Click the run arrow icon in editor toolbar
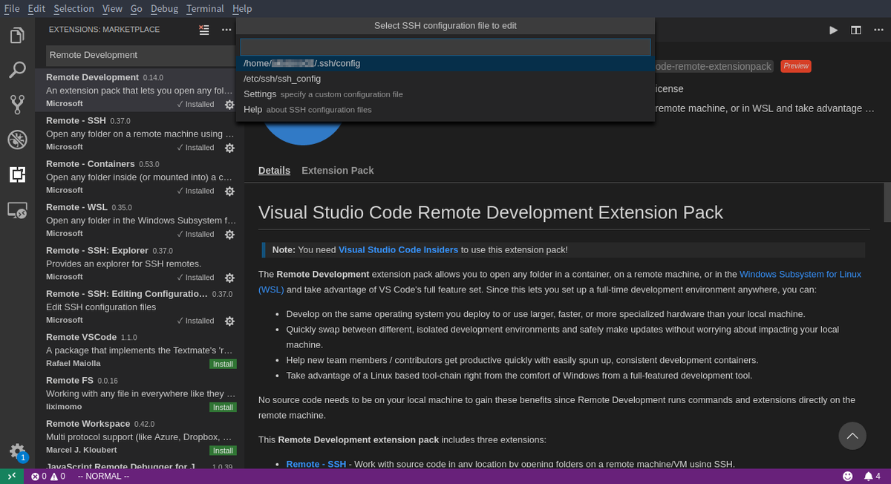 point(834,30)
